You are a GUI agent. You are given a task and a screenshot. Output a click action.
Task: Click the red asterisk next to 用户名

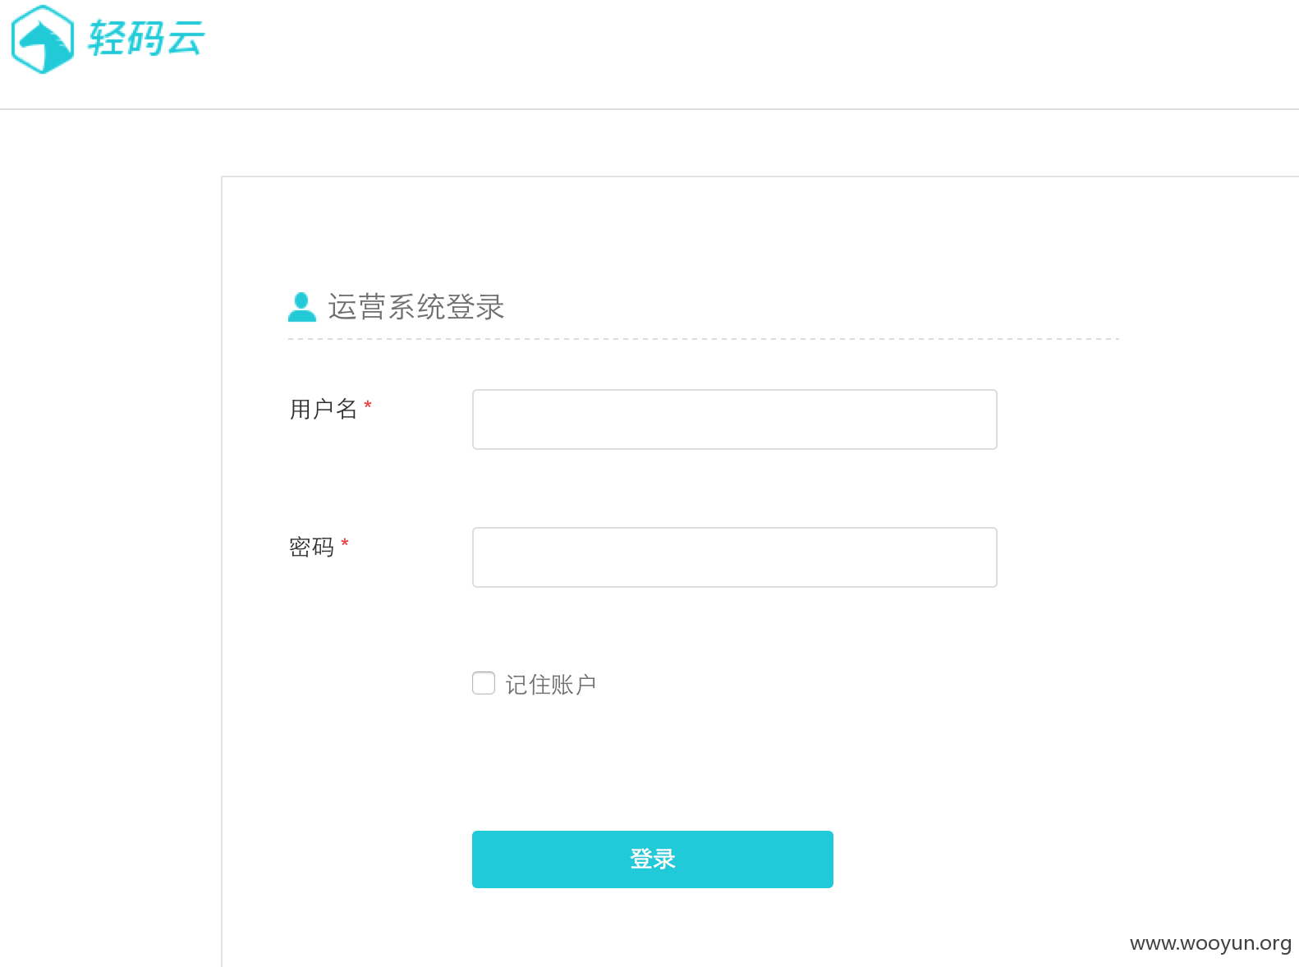368,406
